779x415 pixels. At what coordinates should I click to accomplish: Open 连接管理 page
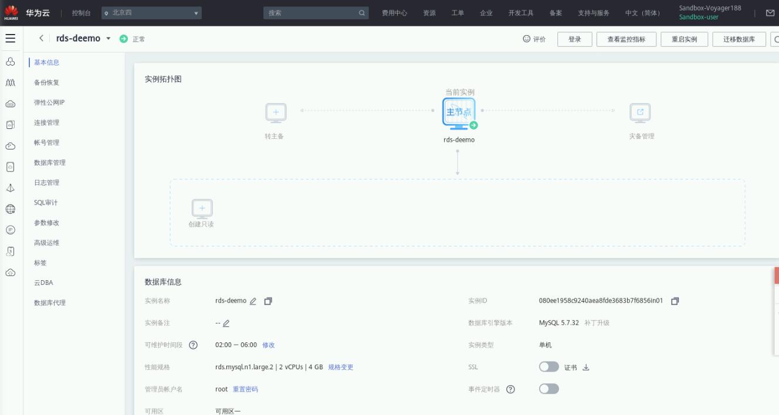tap(47, 123)
